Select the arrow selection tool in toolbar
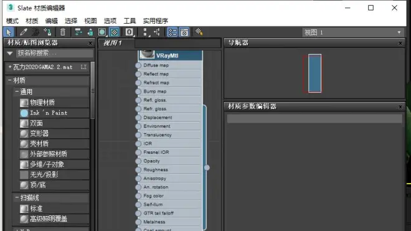The height and width of the screenshot is (231, 411). [9, 32]
